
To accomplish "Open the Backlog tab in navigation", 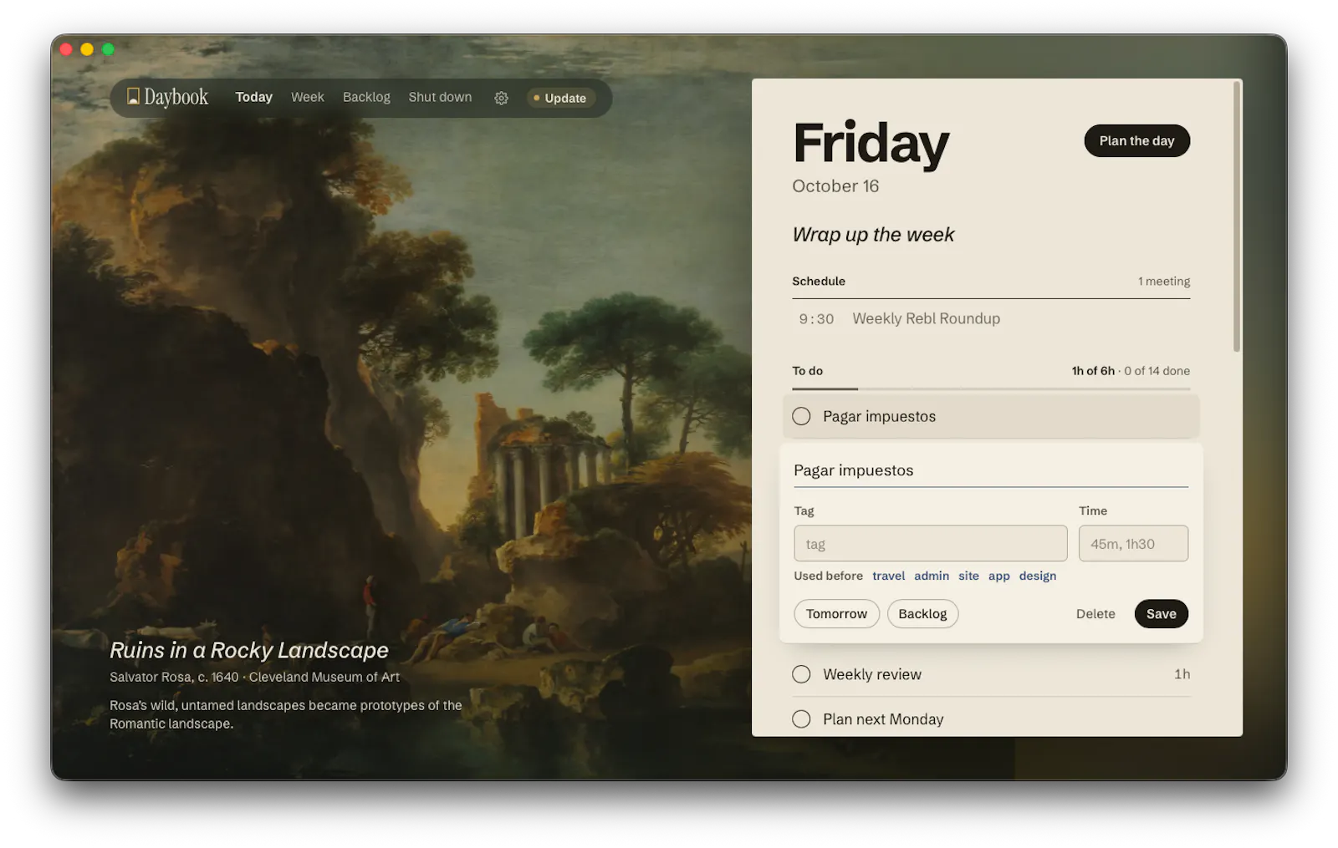I will (366, 97).
